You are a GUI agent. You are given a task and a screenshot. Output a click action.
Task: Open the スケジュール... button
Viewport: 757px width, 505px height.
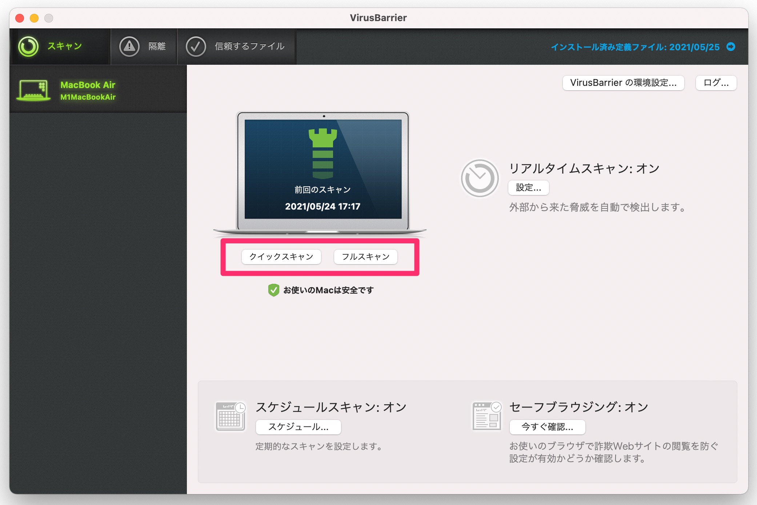click(x=299, y=427)
